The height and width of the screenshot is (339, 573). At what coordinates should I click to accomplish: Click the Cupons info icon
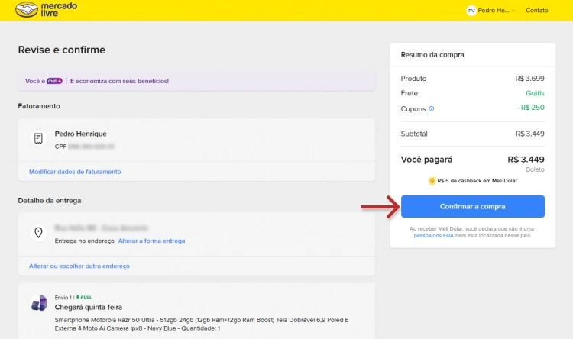click(x=432, y=108)
